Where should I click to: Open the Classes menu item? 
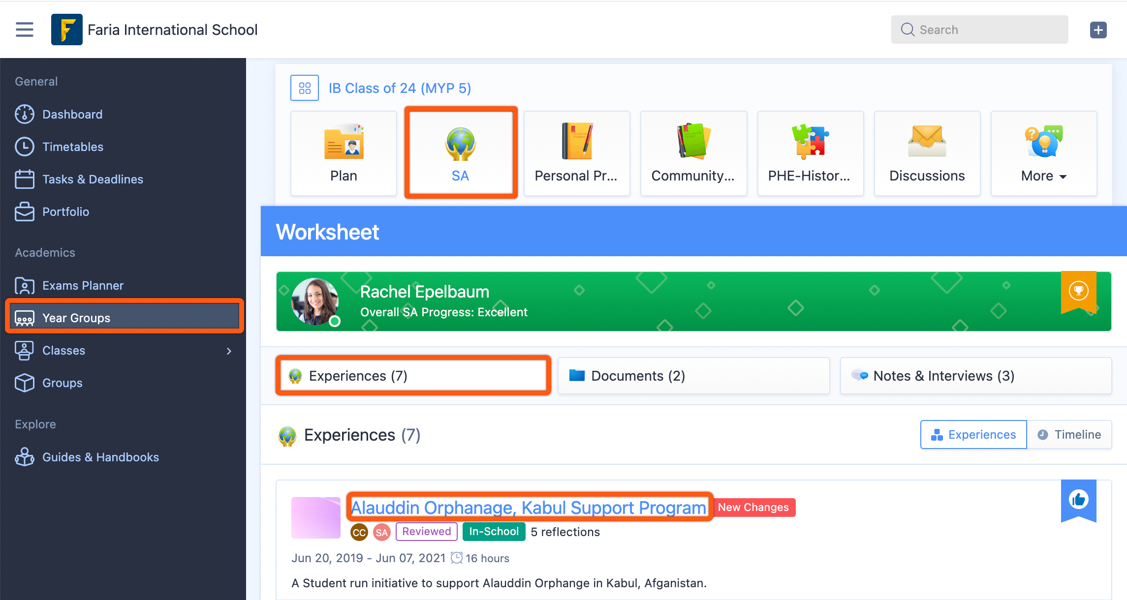pos(63,350)
